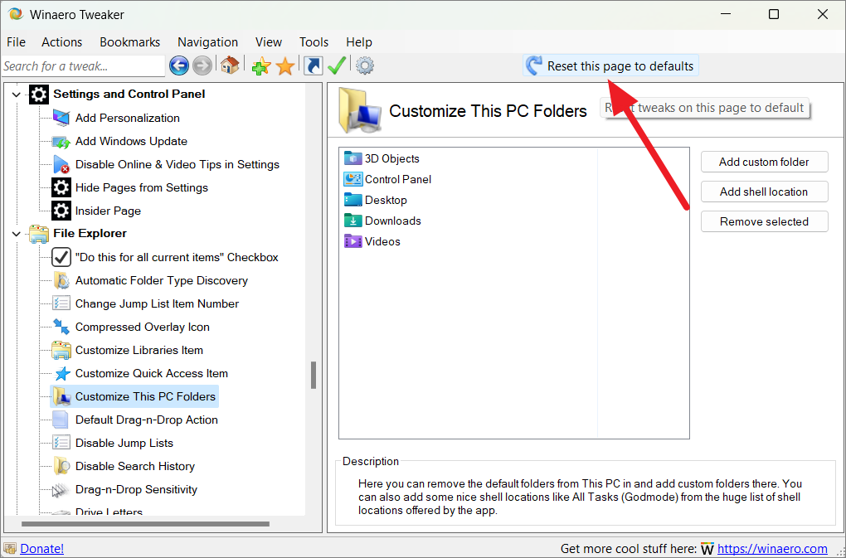This screenshot has width=846, height=558.
Task: Click the Add Personalization tree icon
Action: tap(61, 118)
